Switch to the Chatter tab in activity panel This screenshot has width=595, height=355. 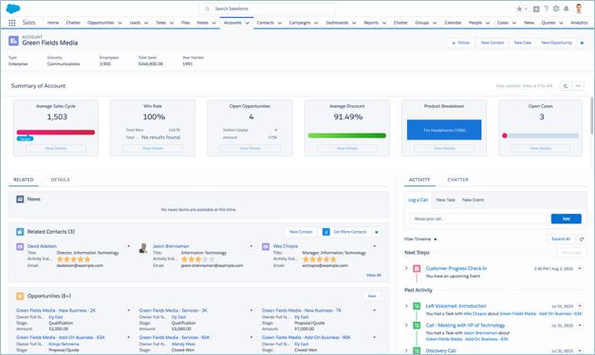pyautogui.click(x=457, y=180)
